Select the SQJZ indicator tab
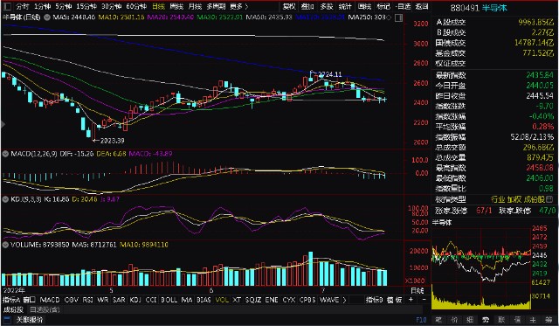559x326 pixels. pos(253,300)
